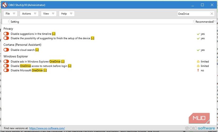Open the Actions menu
The image size is (218, 132).
pyautogui.click(x=29, y=14)
